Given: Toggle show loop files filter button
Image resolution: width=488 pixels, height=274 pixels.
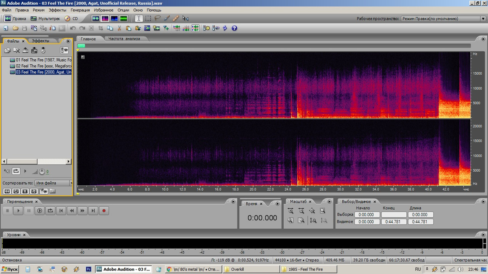Looking at the screenshot, I should pyautogui.click(x=16, y=191).
